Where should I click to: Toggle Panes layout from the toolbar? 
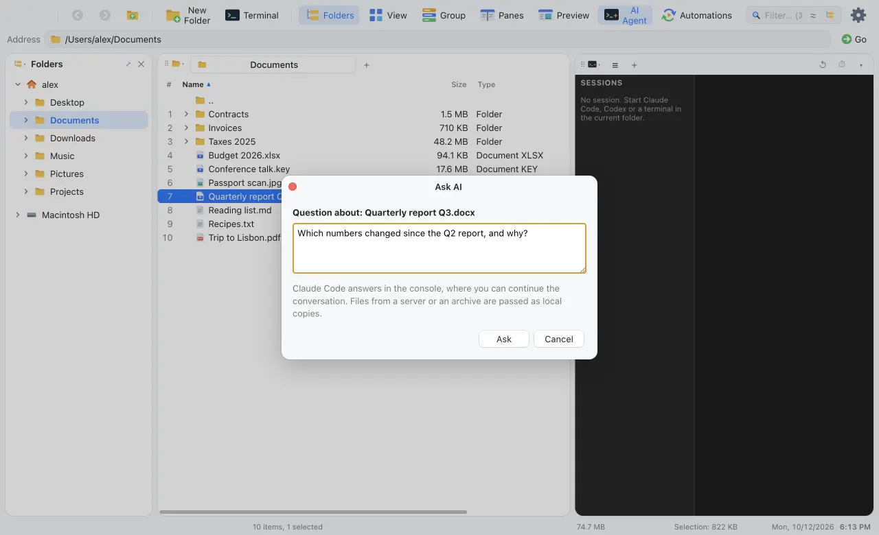click(x=502, y=15)
